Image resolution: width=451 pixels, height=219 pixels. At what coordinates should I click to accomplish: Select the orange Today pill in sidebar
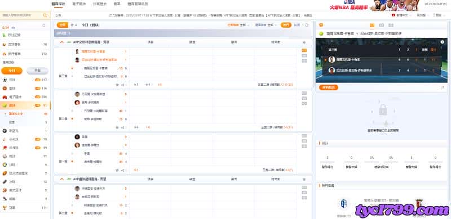[x=12, y=71]
